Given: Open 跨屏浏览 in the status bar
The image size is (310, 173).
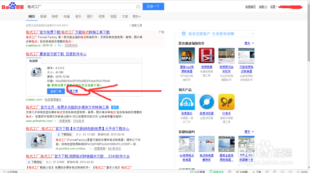Looking at the screenshot, I should point(216,172).
